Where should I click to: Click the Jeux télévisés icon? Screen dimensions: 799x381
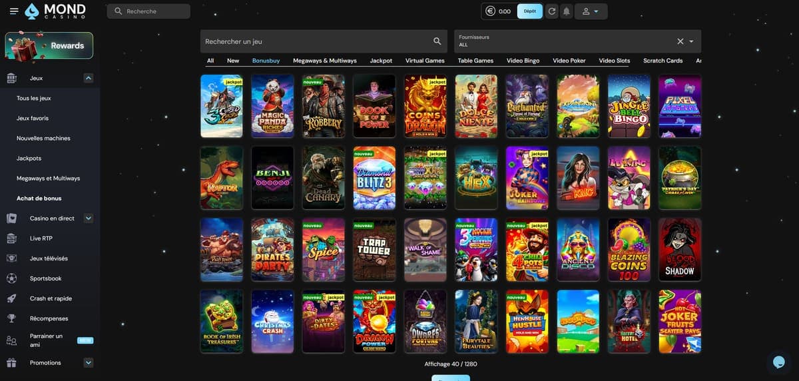tap(11, 258)
